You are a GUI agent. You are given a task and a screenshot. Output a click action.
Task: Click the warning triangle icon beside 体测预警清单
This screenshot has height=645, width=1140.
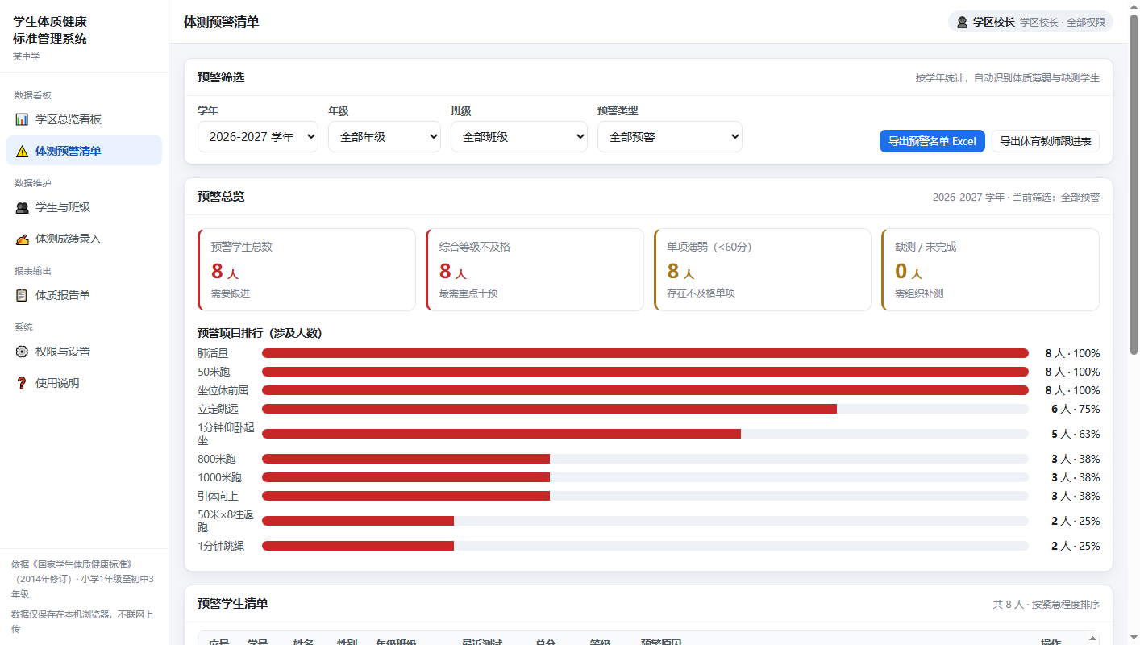22,151
